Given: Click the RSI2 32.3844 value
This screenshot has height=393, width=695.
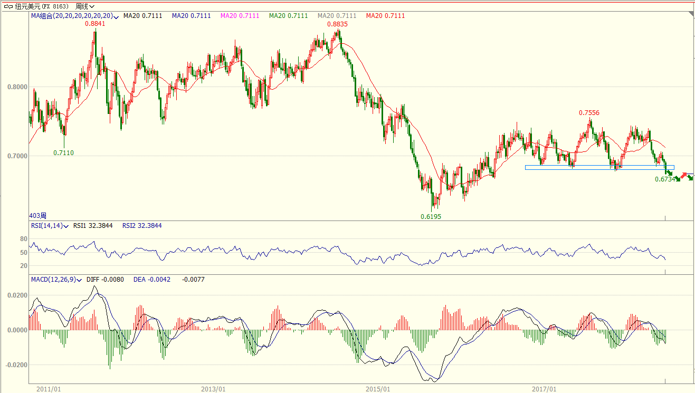Looking at the screenshot, I should pyautogui.click(x=142, y=226).
